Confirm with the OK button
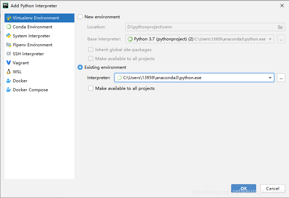 click(x=243, y=188)
